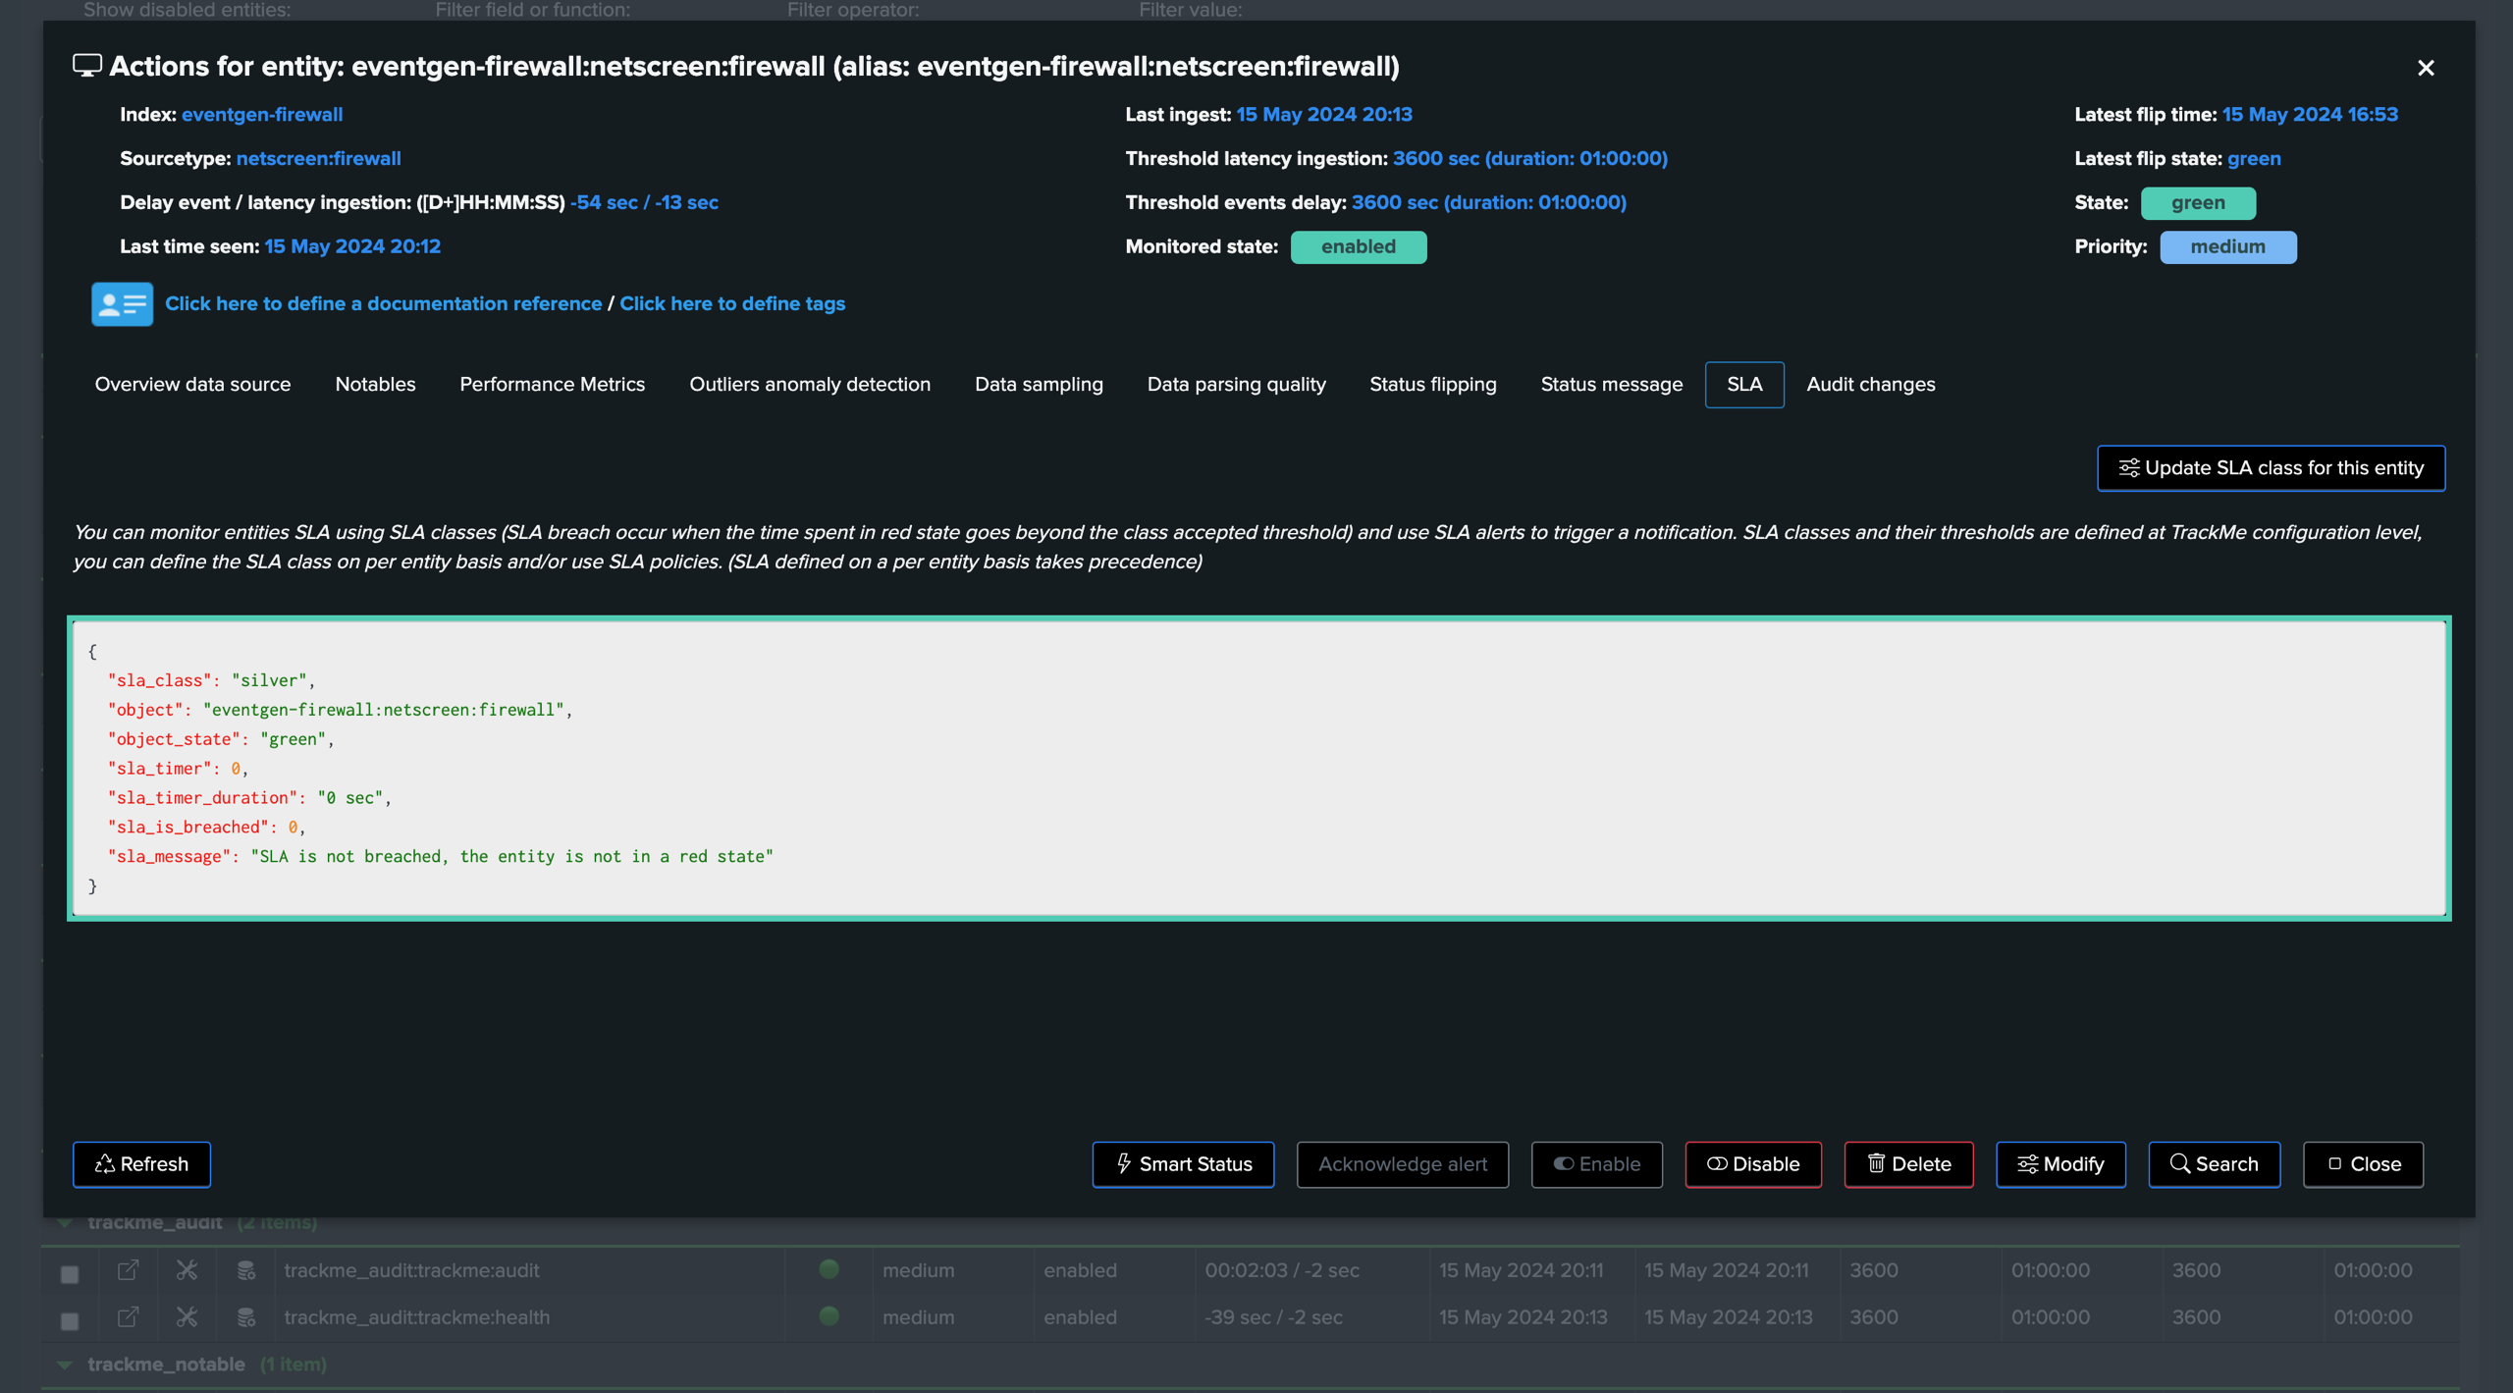This screenshot has height=1393, width=2513.
Task: Click the Close button at bottom right
Action: point(2362,1164)
